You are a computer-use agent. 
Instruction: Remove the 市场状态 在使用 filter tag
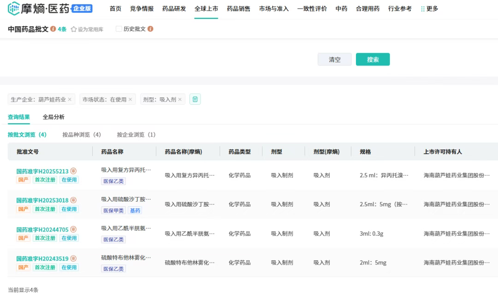click(x=130, y=99)
